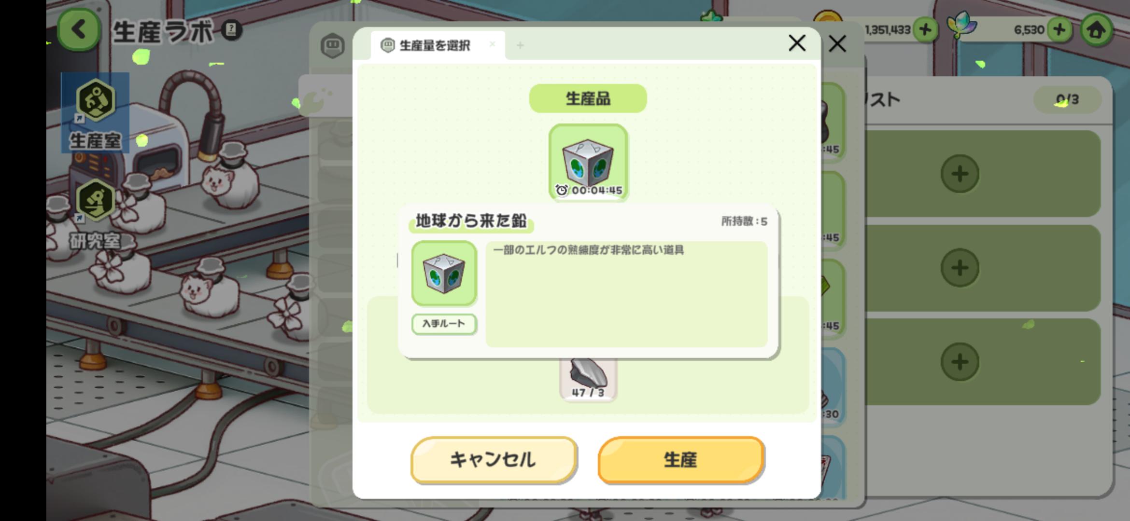Image resolution: width=1130 pixels, height=521 pixels.
Task: Tap the 地球から来た鉛 item icon in tooltip
Action: point(444,273)
